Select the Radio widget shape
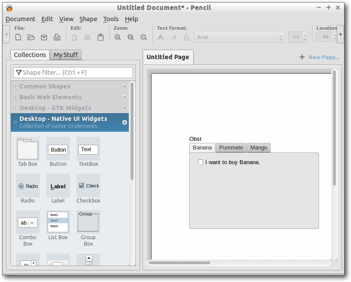Viewport: 351px width, 282px height. 28,186
